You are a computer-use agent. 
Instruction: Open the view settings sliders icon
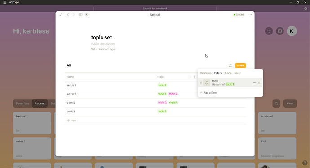(x=230, y=65)
